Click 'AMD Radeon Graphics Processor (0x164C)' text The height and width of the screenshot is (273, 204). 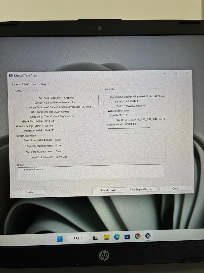coord(67,107)
